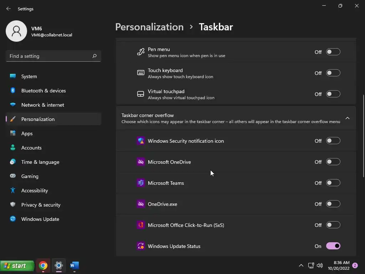Image resolution: width=365 pixels, height=274 pixels.
Task: Click the search magnifier icon
Action: (x=94, y=56)
